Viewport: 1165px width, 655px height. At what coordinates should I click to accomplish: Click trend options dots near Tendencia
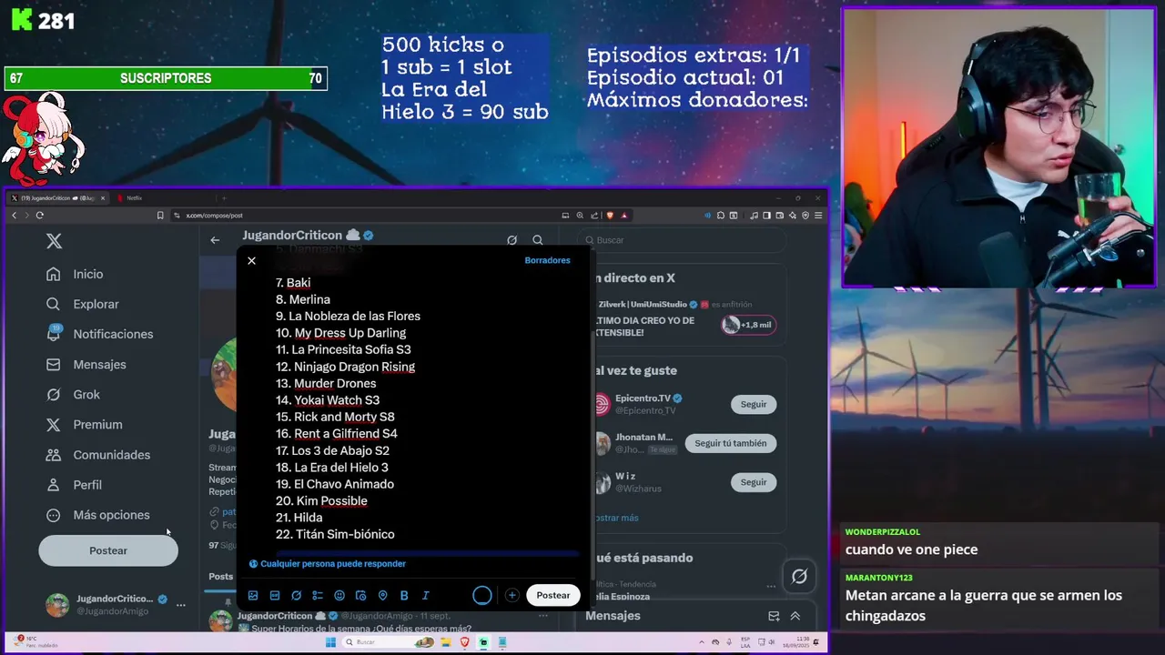click(x=771, y=585)
